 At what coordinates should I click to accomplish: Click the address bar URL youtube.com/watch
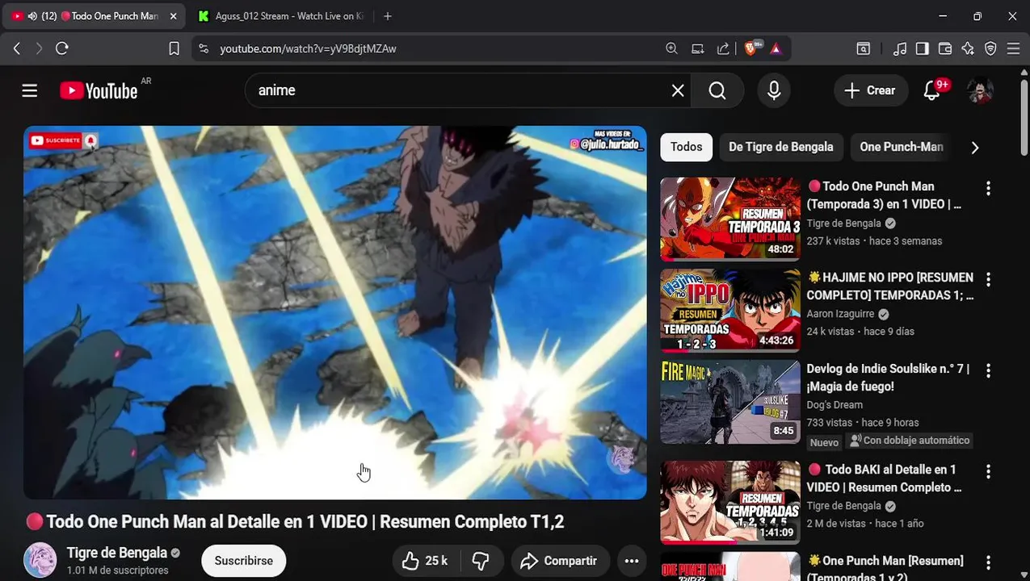pos(308,48)
